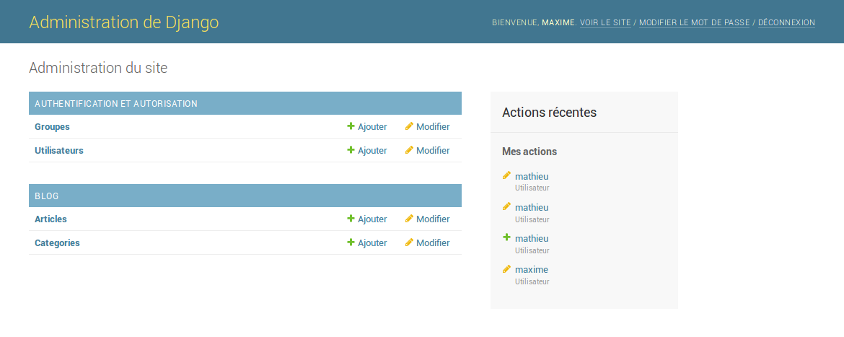844x337 pixels.
Task: Click the Mes actions subheading
Action: (x=529, y=152)
